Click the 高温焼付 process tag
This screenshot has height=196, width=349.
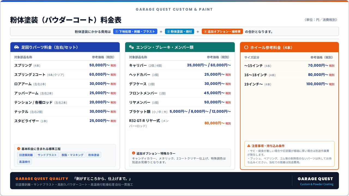pyautogui.click(x=25, y=162)
